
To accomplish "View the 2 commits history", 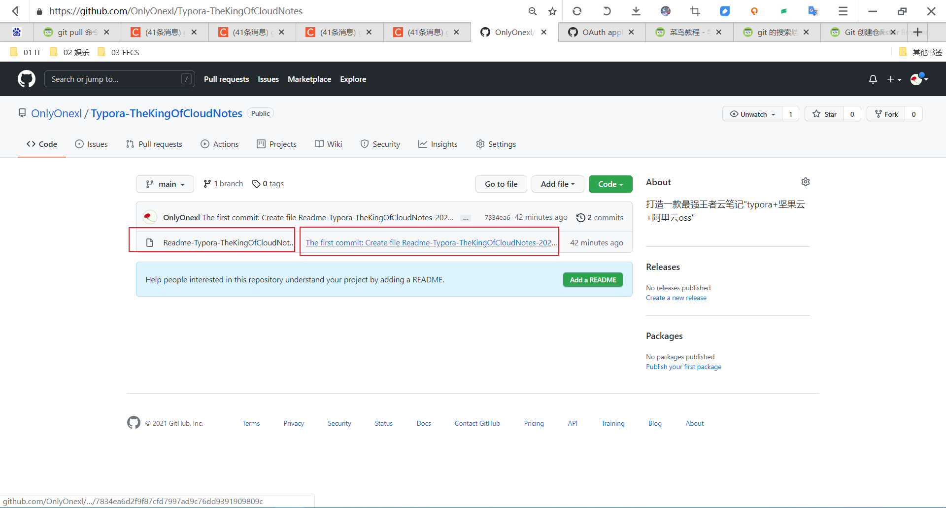I will [x=600, y=218].
